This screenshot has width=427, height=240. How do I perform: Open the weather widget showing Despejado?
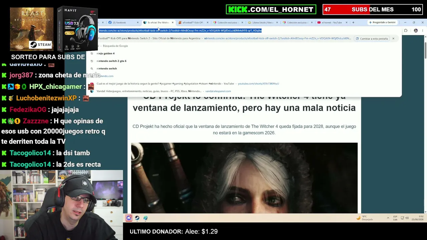pos(365,218)
